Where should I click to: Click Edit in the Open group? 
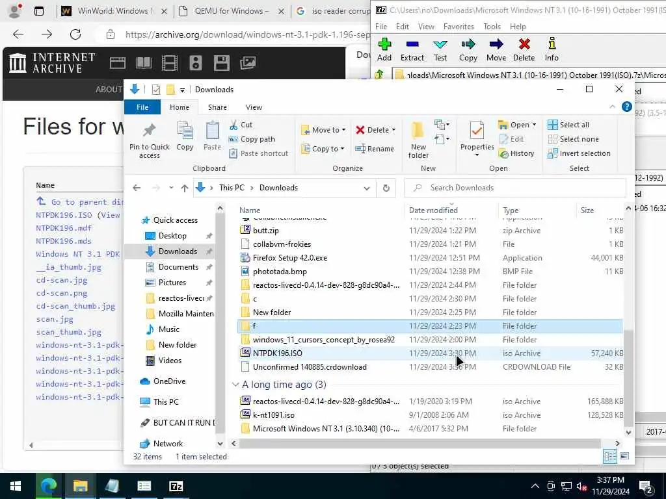(511, 139)
